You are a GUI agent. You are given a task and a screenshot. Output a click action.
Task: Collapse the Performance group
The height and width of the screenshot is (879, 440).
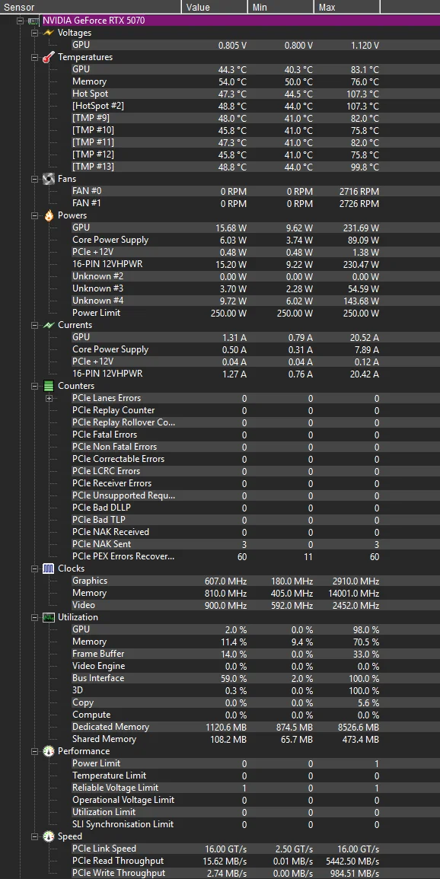(x=35, y=751)
